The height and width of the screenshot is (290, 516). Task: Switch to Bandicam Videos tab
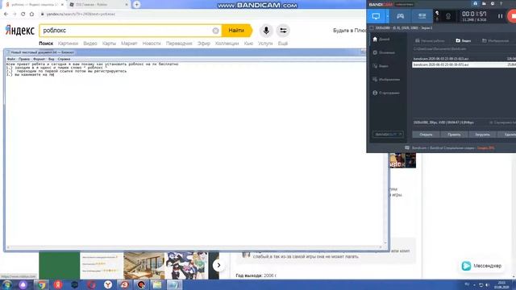tap(464, 41)
